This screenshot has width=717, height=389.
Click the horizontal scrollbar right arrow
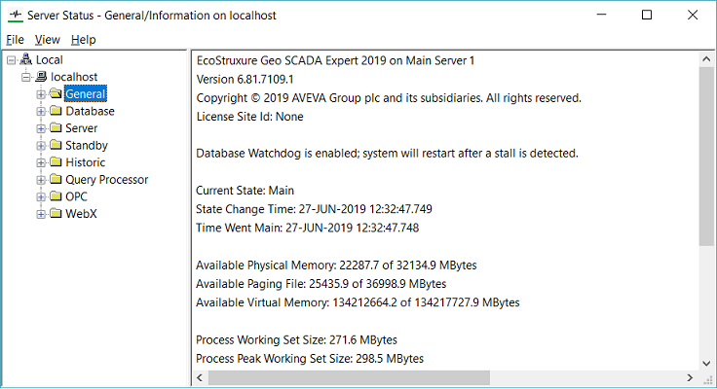pos(691,377)
